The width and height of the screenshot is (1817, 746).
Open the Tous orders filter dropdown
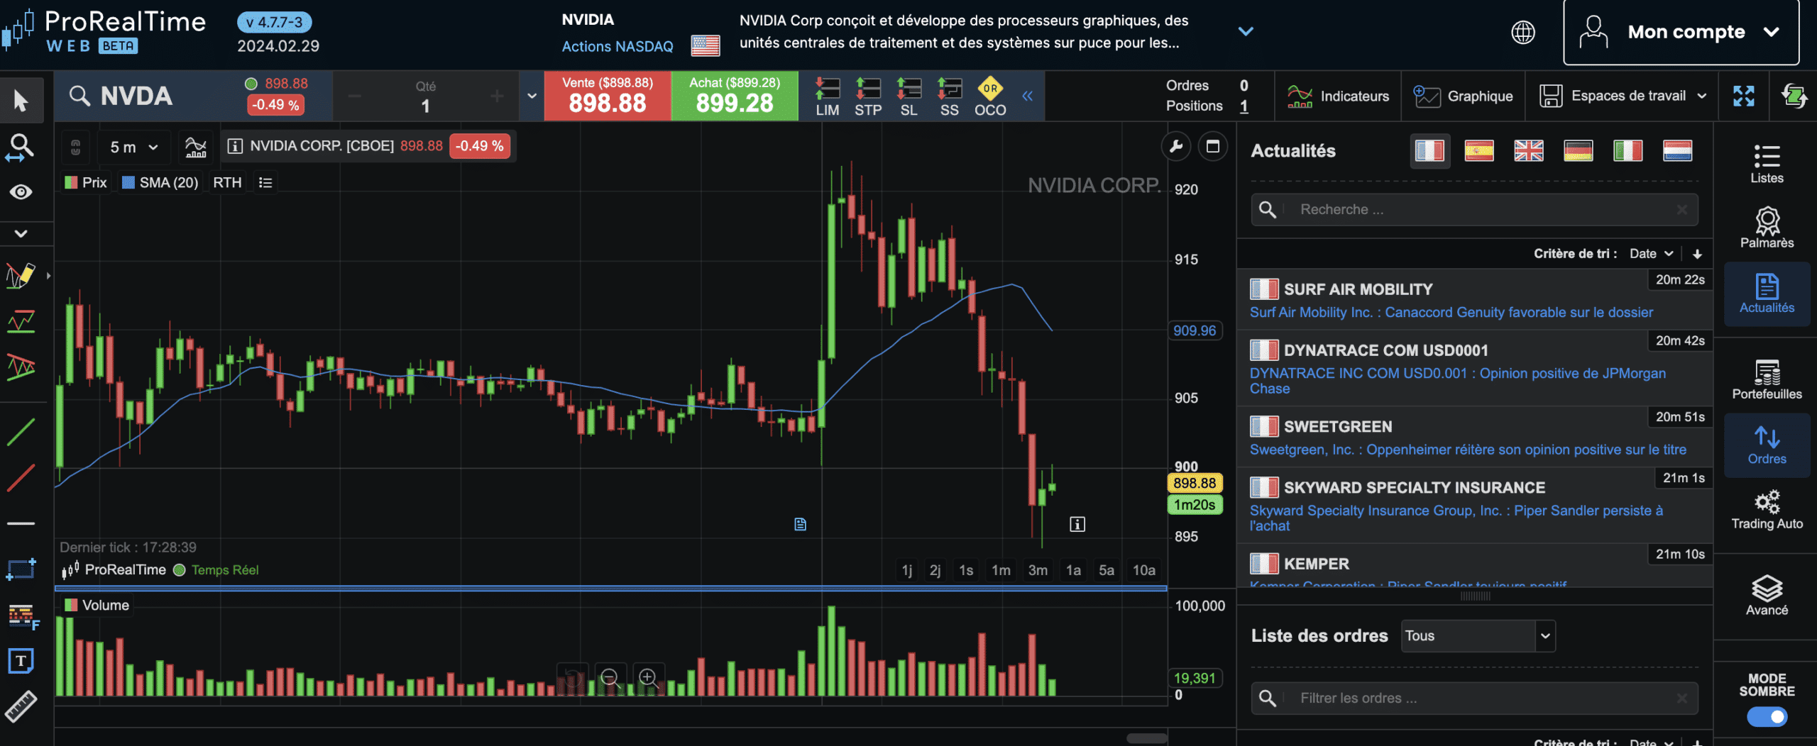[x=1477, y=636]
